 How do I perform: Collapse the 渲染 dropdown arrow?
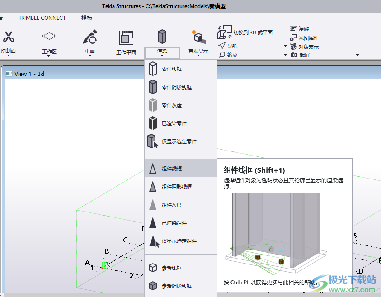coord(162,56)
